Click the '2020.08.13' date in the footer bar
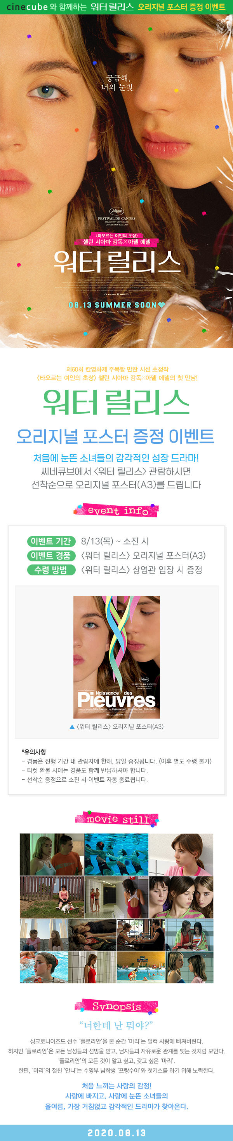 pyautogui.click(x=117, y=1132)
